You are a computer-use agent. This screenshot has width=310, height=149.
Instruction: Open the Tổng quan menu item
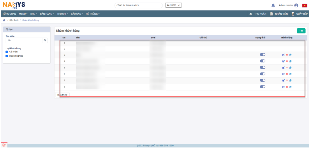pos(9,14)
